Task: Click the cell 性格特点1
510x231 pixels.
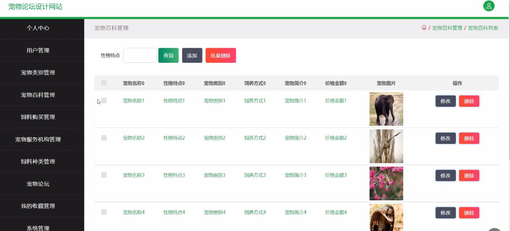Action: [x=174, y=101]
